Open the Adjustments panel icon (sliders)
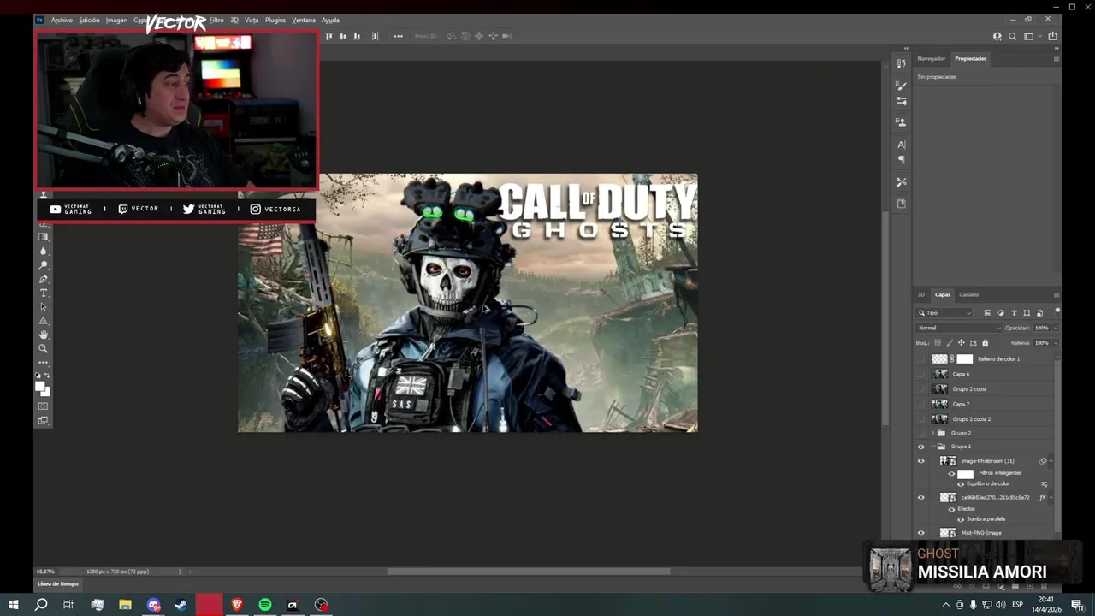 901,101
